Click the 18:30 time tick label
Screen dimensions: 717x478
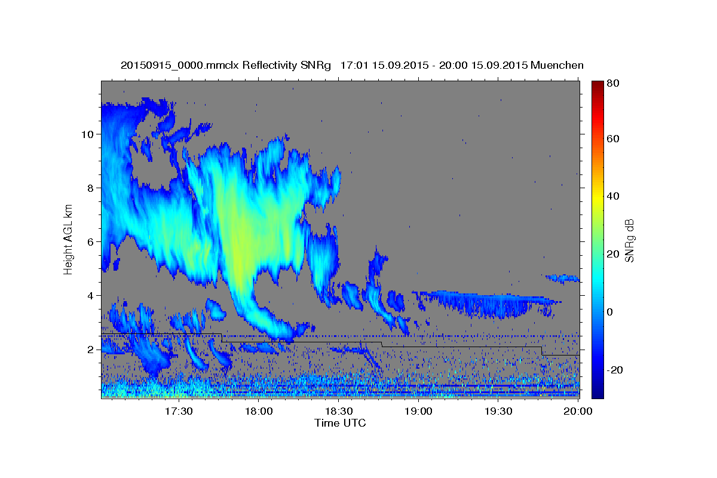pos(338,411)
